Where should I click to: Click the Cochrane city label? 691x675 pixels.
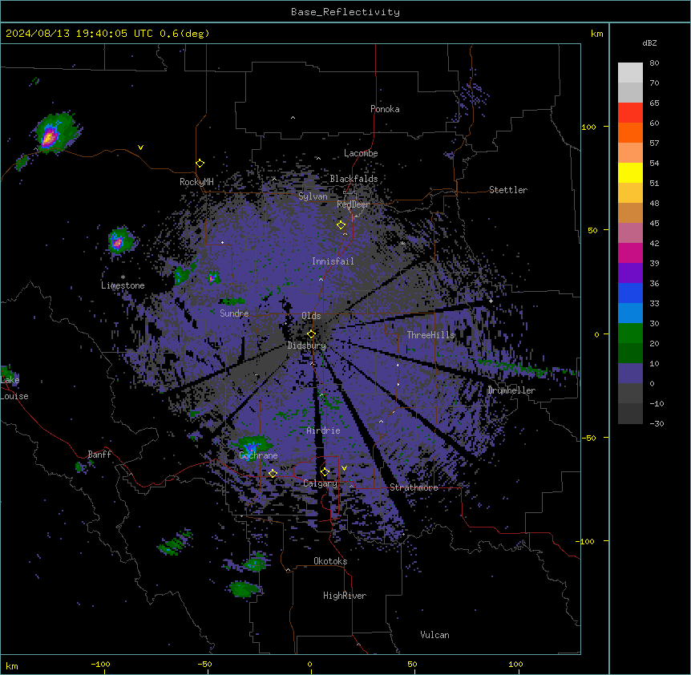[258, 455]
